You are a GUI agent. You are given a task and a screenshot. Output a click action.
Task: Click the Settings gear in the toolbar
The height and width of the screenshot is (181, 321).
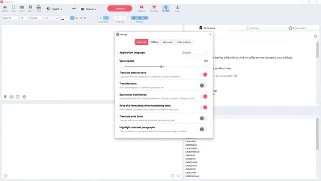pos(166,9)
